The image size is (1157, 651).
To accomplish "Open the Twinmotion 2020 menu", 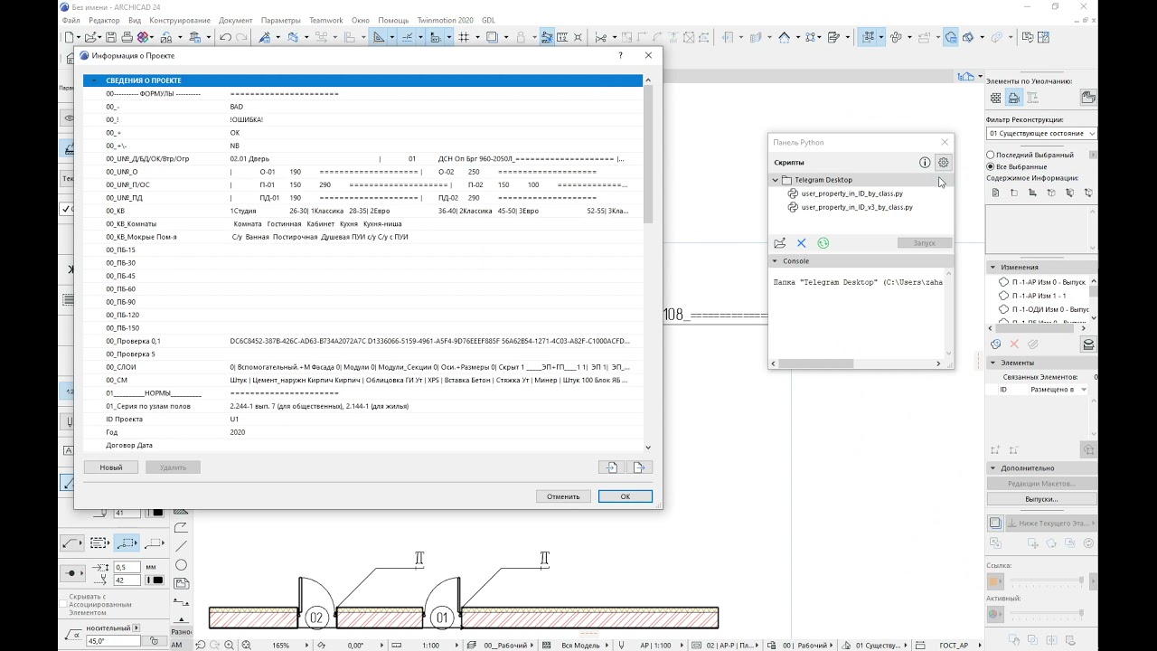I will (x=445, y=20).
